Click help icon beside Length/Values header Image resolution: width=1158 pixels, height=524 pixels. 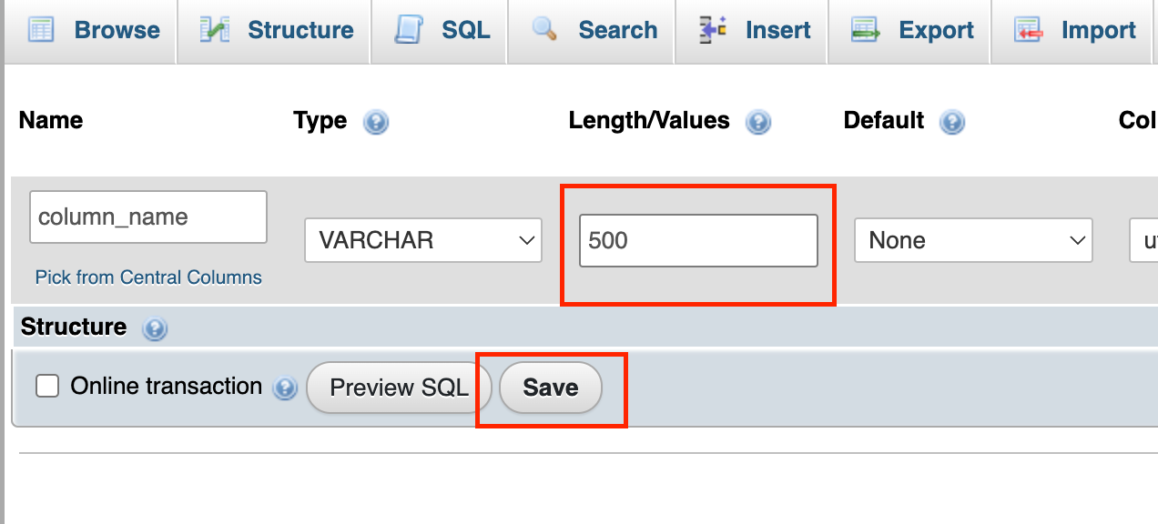[759, 121]
